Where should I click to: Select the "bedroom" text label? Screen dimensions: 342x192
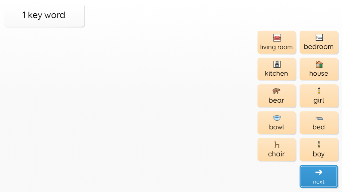(x=319, y=47)
